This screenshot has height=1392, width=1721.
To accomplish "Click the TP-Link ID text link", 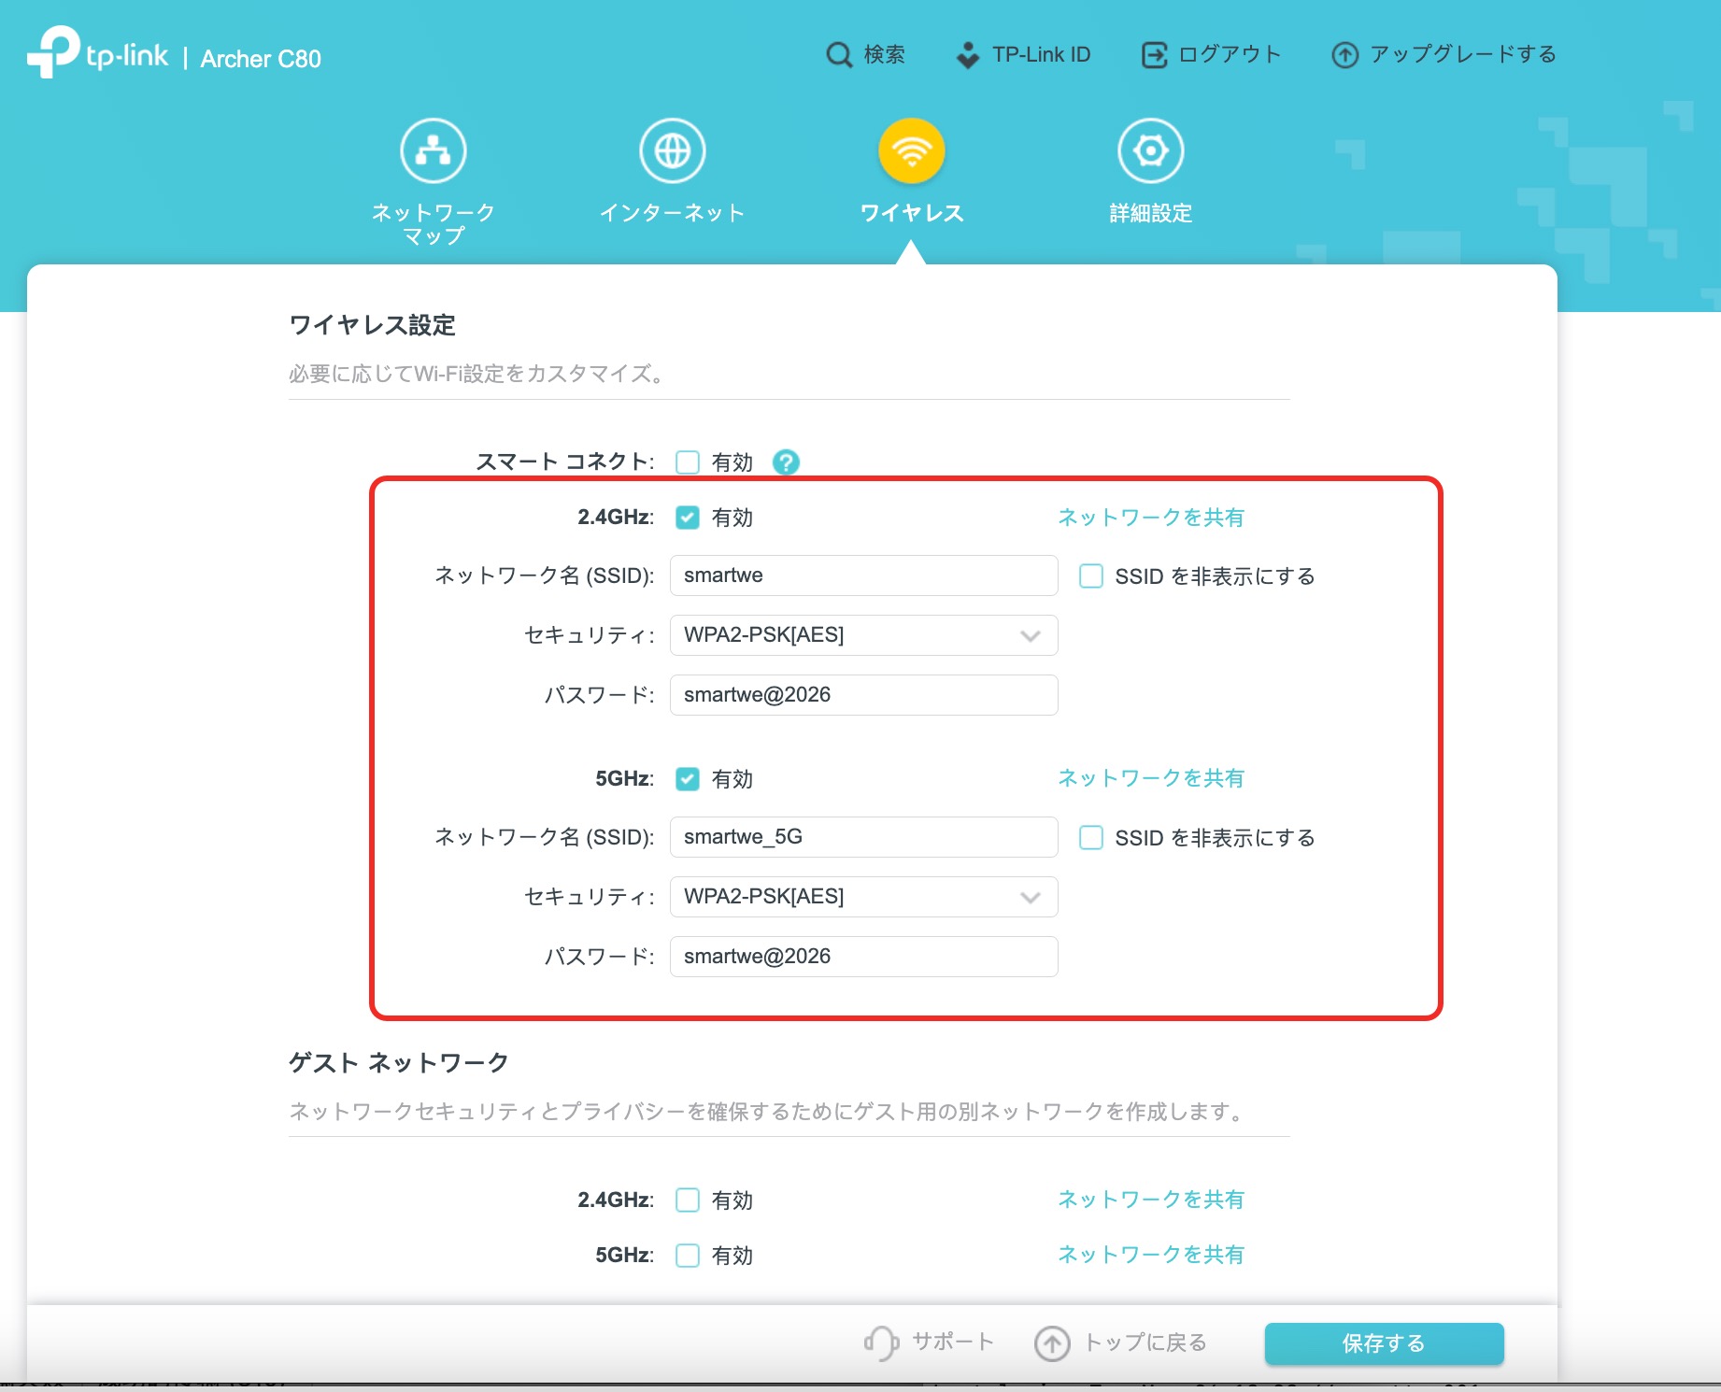I will pos(1042,55).
